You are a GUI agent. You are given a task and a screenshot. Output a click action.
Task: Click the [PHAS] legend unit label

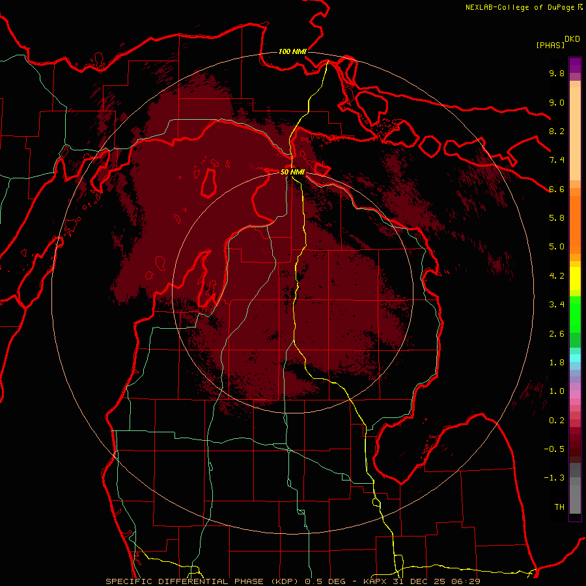550,45
